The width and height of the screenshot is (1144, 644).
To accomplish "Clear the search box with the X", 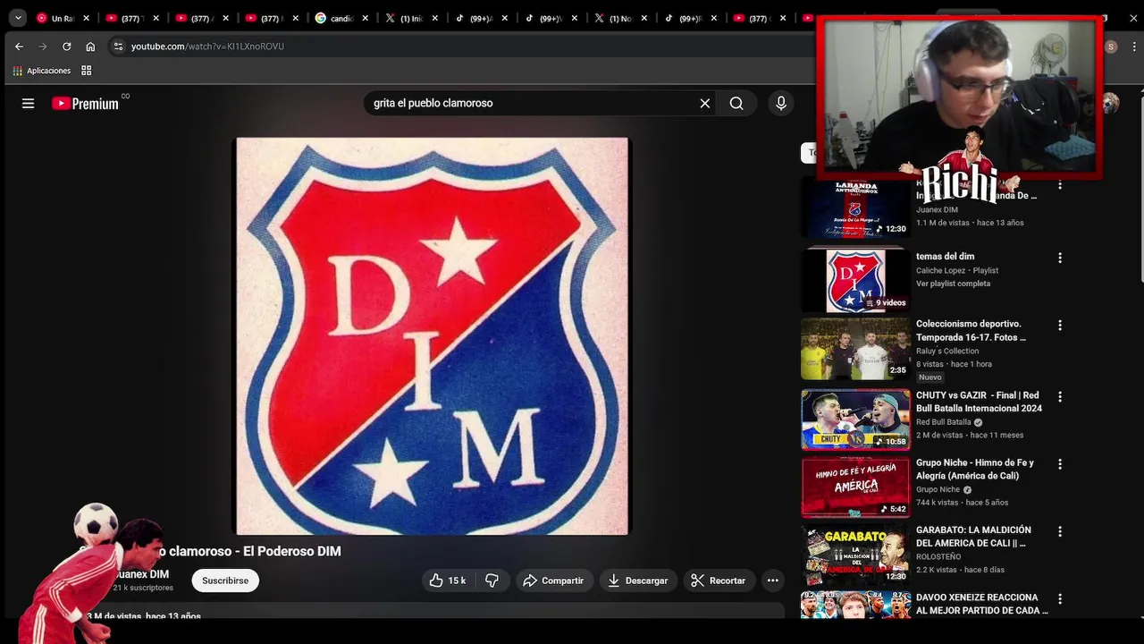I will [x=705, y=104].
